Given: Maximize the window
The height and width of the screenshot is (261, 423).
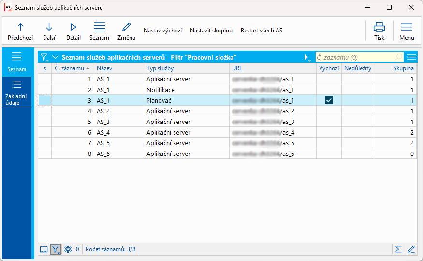Looking at the screenshot, I should coord(389,7).
